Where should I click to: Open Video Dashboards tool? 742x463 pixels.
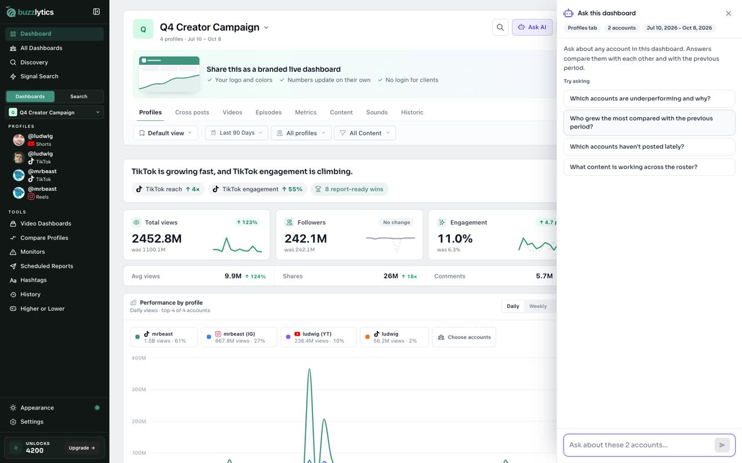point(54,223)
